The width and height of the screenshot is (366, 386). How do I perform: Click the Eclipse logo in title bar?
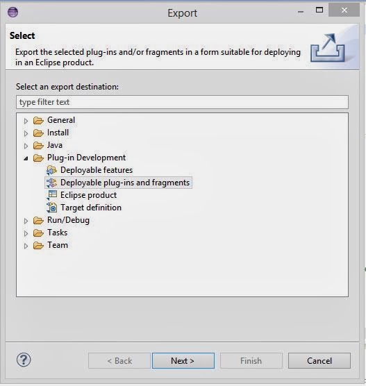13,12
